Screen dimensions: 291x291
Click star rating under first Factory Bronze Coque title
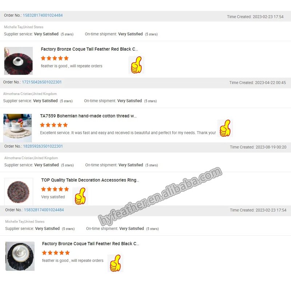click(x=55, y=58)
